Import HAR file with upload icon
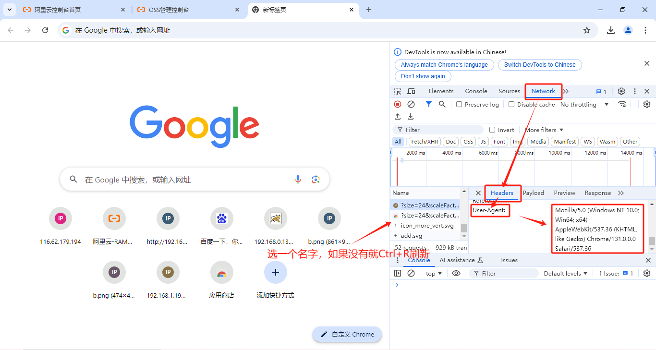 point(398,117)
